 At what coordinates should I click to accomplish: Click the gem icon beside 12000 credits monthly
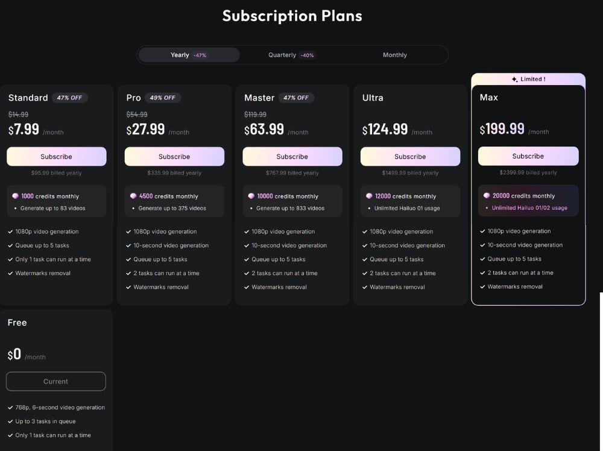pos(369,196)
